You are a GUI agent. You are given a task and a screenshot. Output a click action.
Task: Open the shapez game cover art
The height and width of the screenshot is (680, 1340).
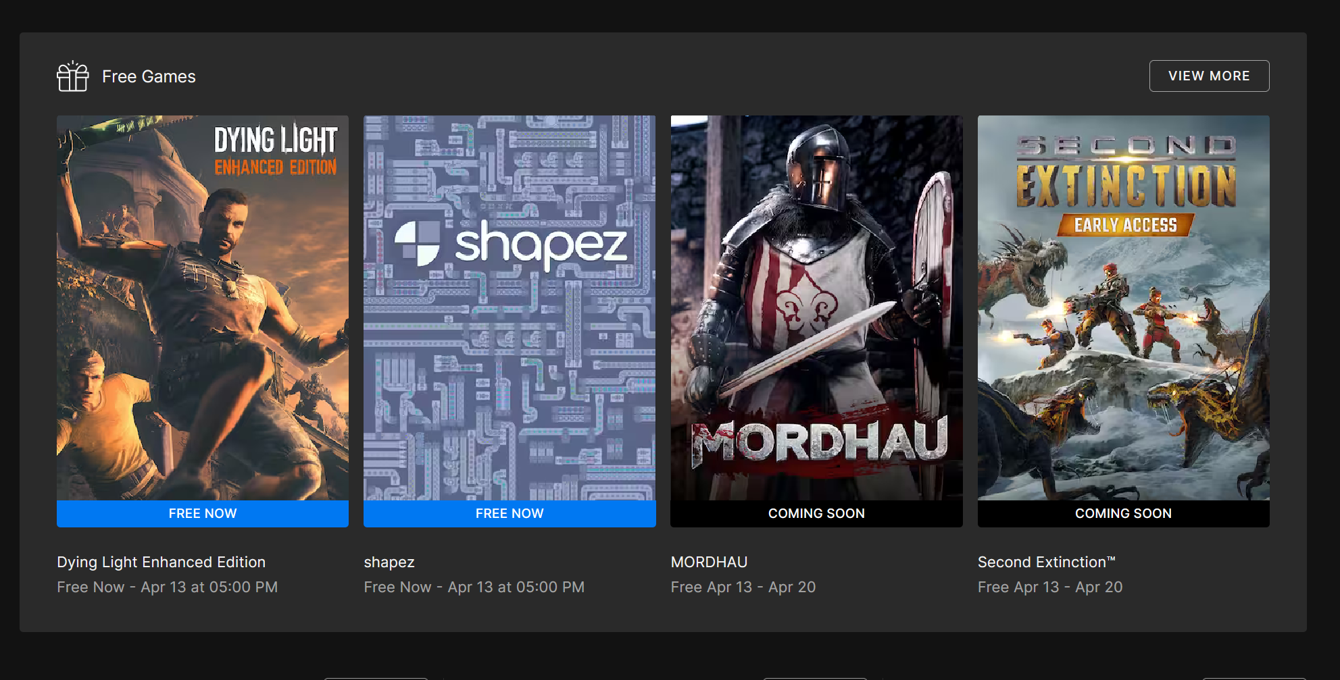pyautogui.click(x=510, y=308)
